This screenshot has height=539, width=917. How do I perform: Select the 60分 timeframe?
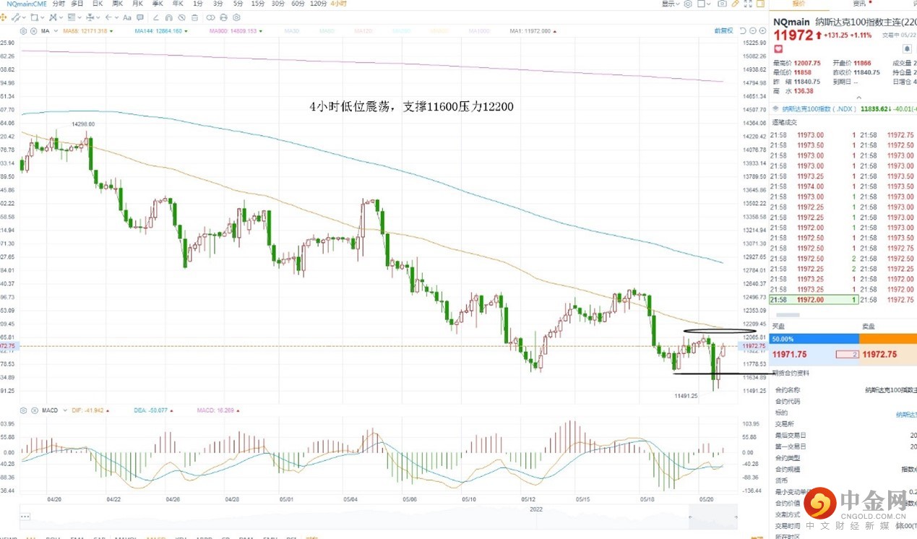coord(298,4)
